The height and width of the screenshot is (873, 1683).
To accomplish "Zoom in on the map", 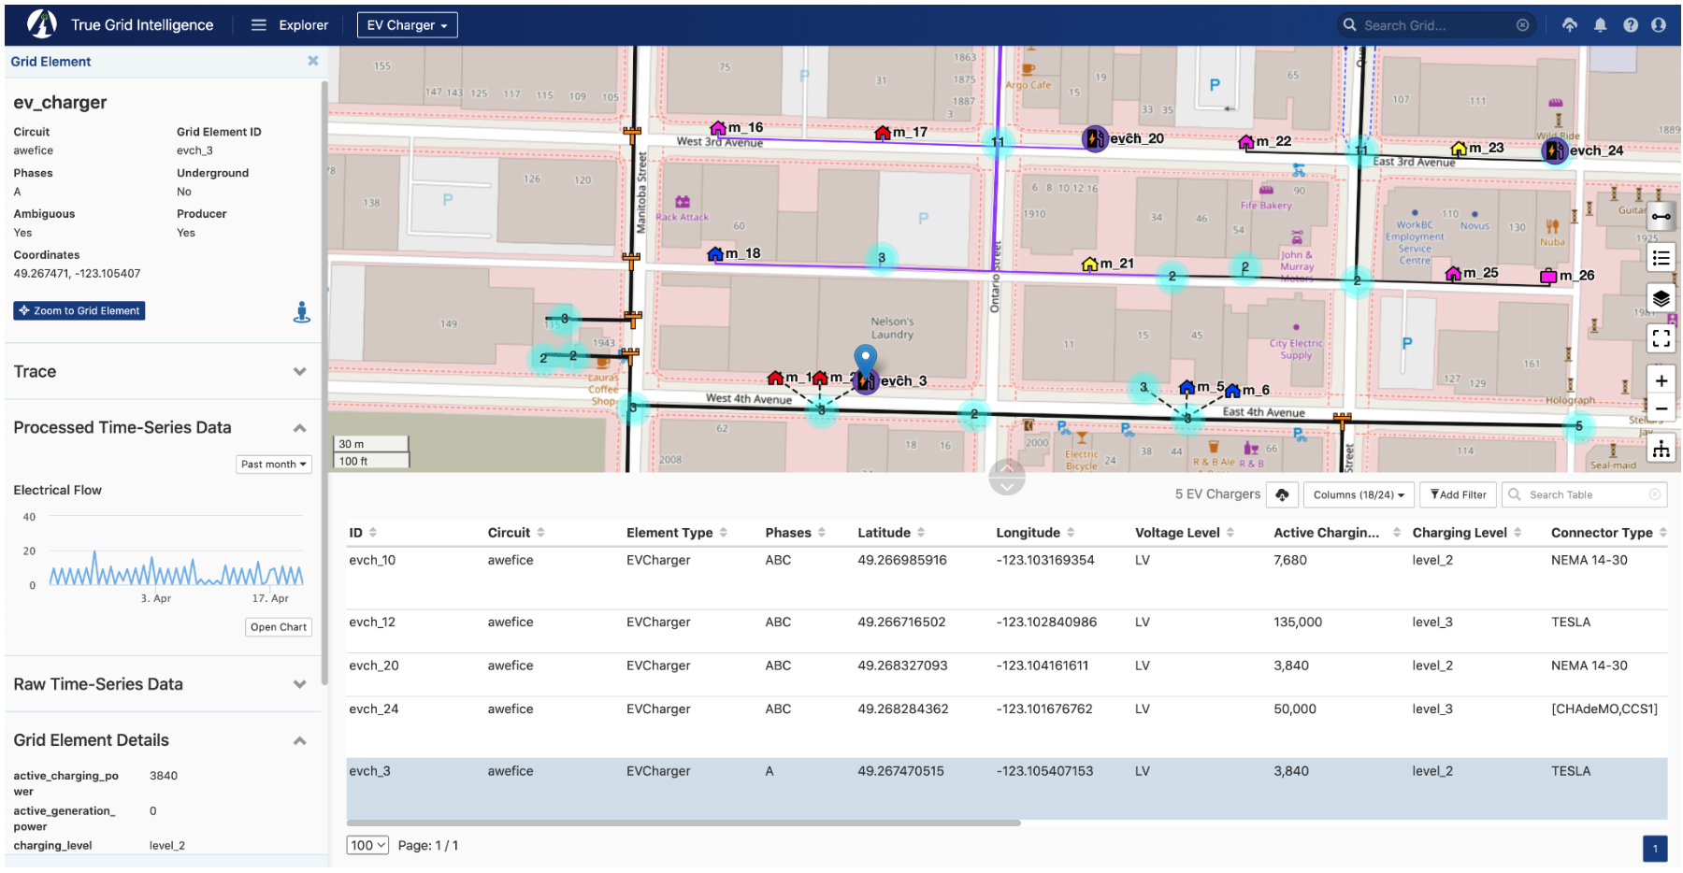I will tap(1661, 380).
